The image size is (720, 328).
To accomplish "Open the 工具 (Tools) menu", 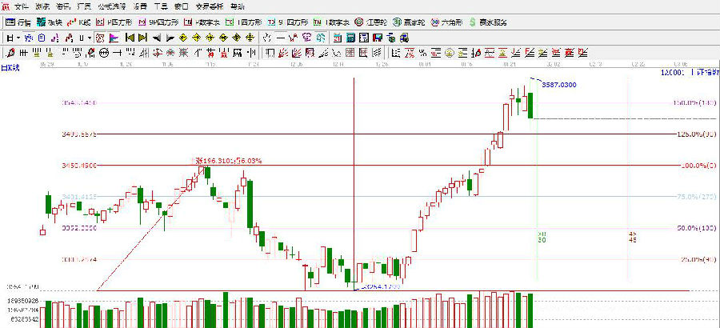I will [x=161, y=6].
